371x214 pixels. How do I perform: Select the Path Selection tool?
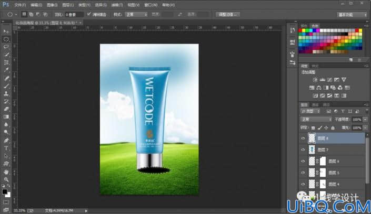(x=6, y=156)
